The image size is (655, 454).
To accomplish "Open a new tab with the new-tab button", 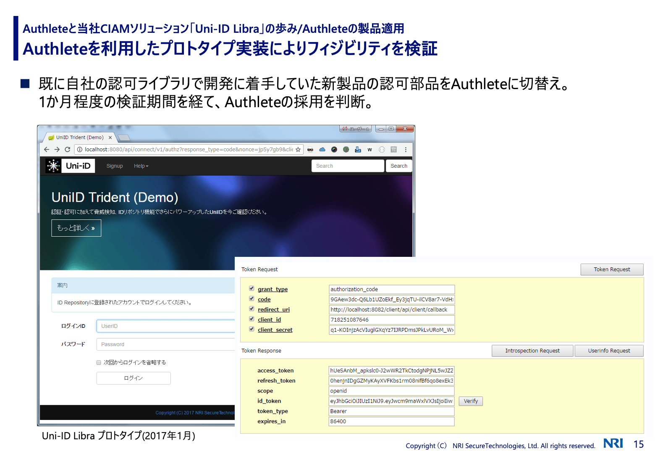I will tap(124, 138).
